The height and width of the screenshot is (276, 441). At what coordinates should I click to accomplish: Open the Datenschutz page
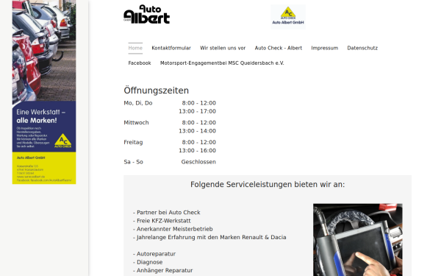click(x=362, y=48)
